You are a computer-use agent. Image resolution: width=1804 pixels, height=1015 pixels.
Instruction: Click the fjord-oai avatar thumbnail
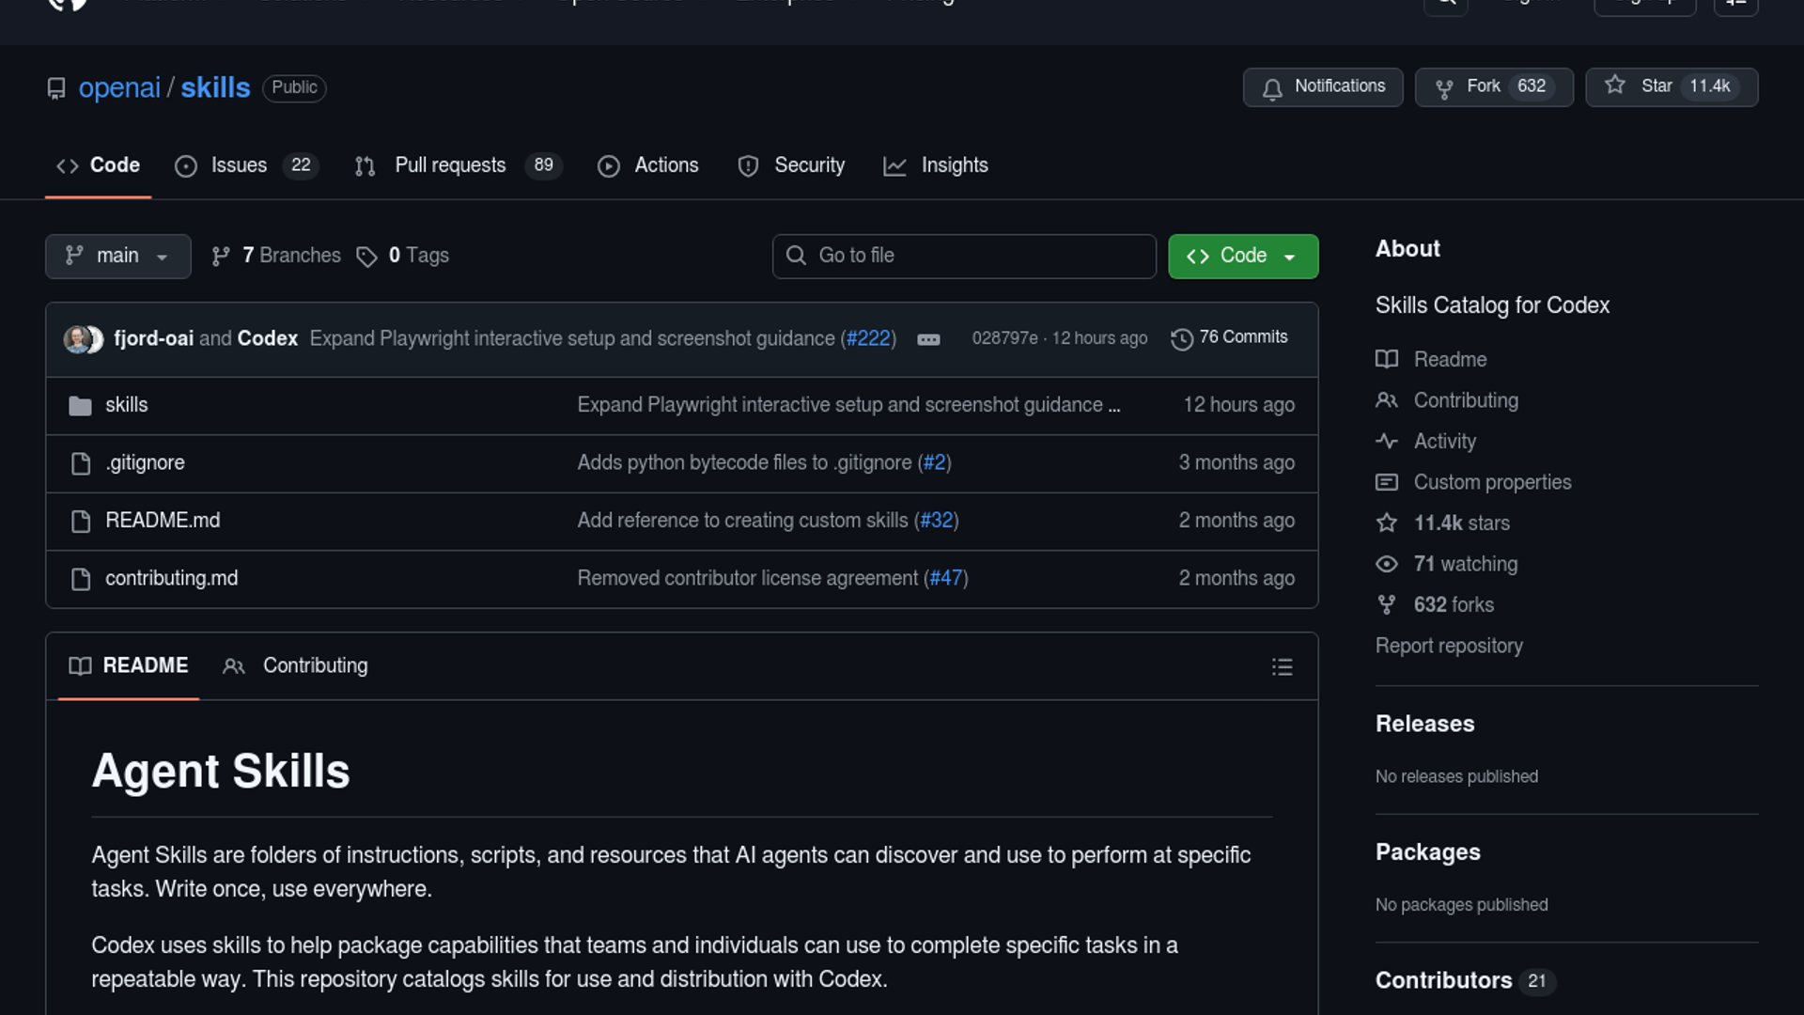pos(77,339)
